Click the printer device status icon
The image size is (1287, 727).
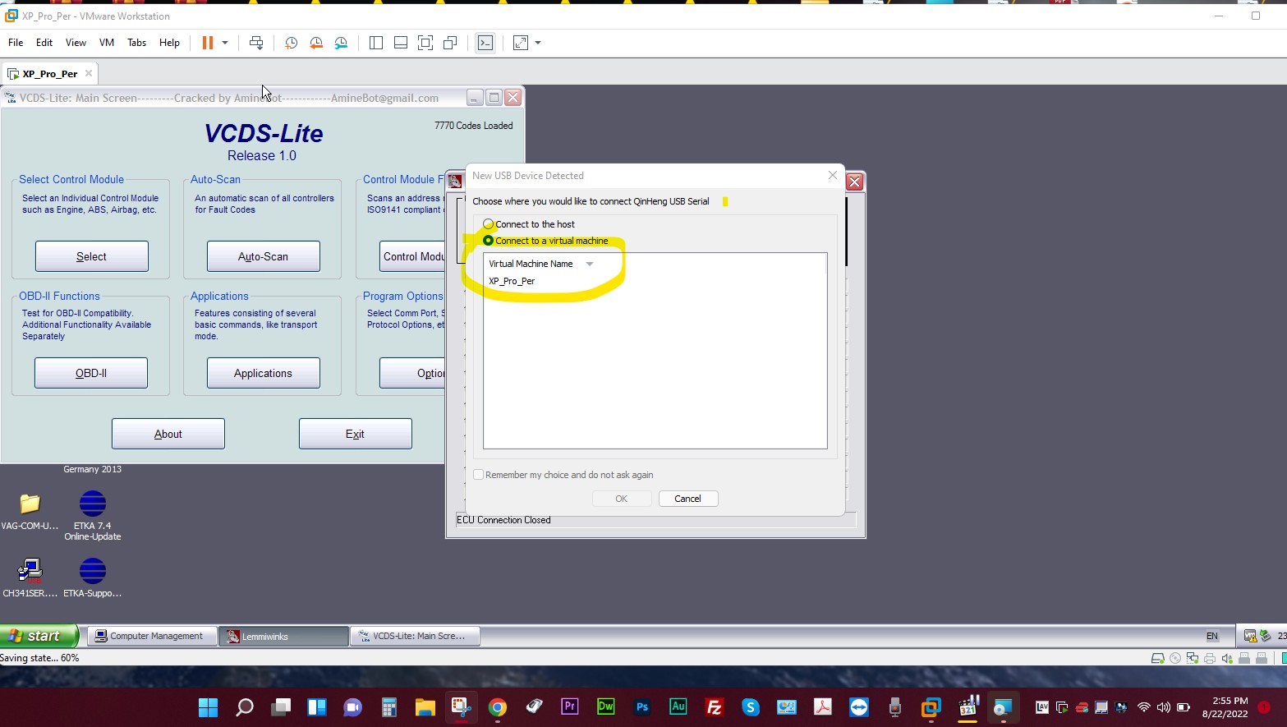point(1210,658)
